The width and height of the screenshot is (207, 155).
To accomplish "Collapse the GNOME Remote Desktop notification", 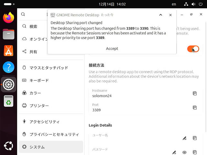I will (x=161, y=15).
